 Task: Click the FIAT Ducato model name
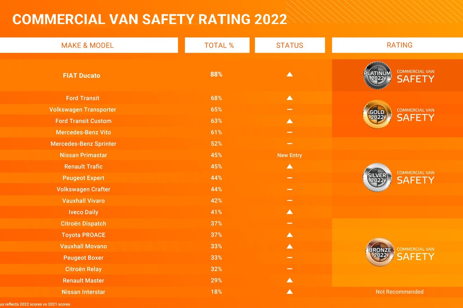81,76
